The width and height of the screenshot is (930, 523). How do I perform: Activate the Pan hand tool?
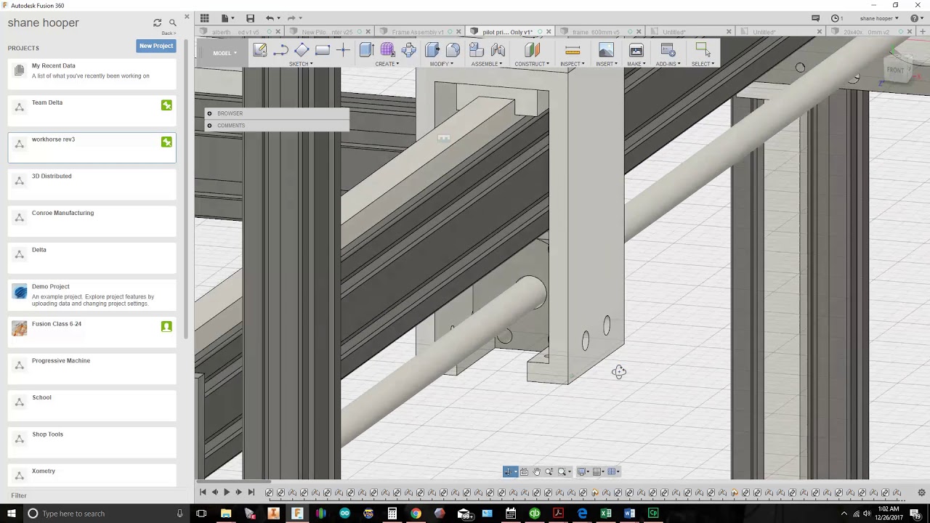[x=536, y=472]
